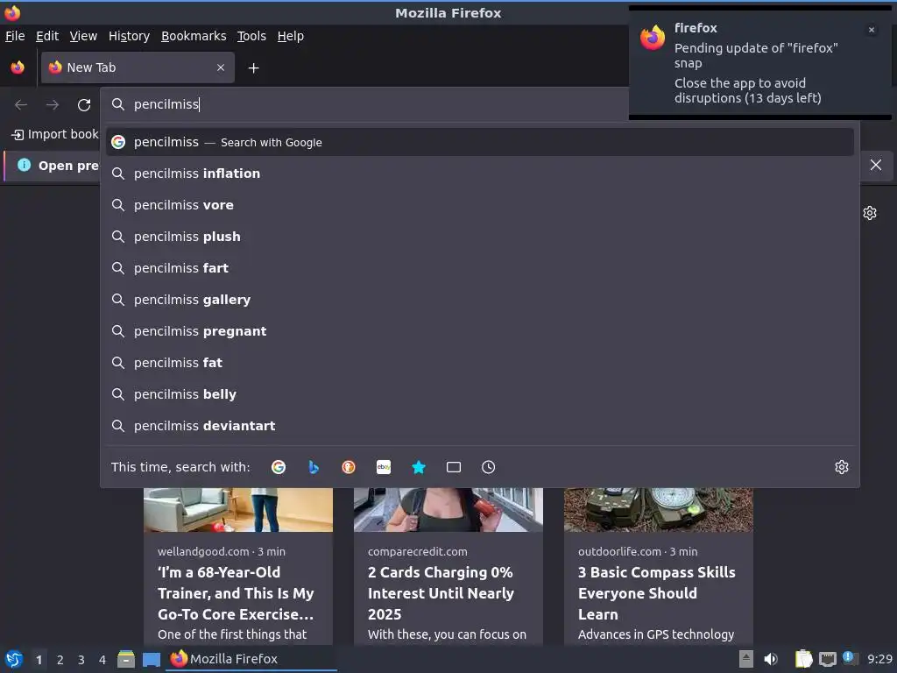Viewport: 897px width, 673px height.
Task: Dismiss the firefox snap notification
Action: click(x=872, y=30)
